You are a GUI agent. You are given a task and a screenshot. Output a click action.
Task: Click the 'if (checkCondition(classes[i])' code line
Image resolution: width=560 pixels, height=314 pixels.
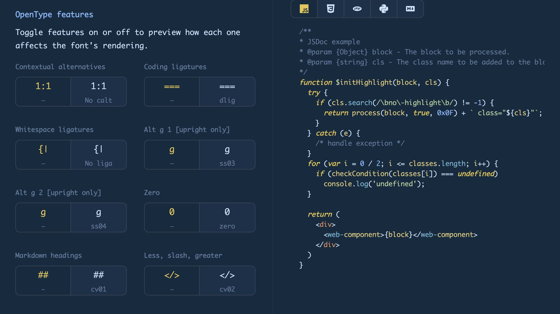406,173
